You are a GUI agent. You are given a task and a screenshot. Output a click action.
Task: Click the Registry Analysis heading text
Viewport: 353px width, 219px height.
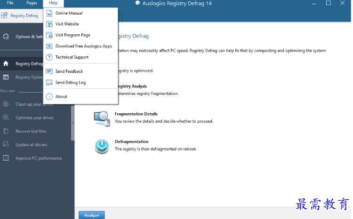click(x=132, y=86)
